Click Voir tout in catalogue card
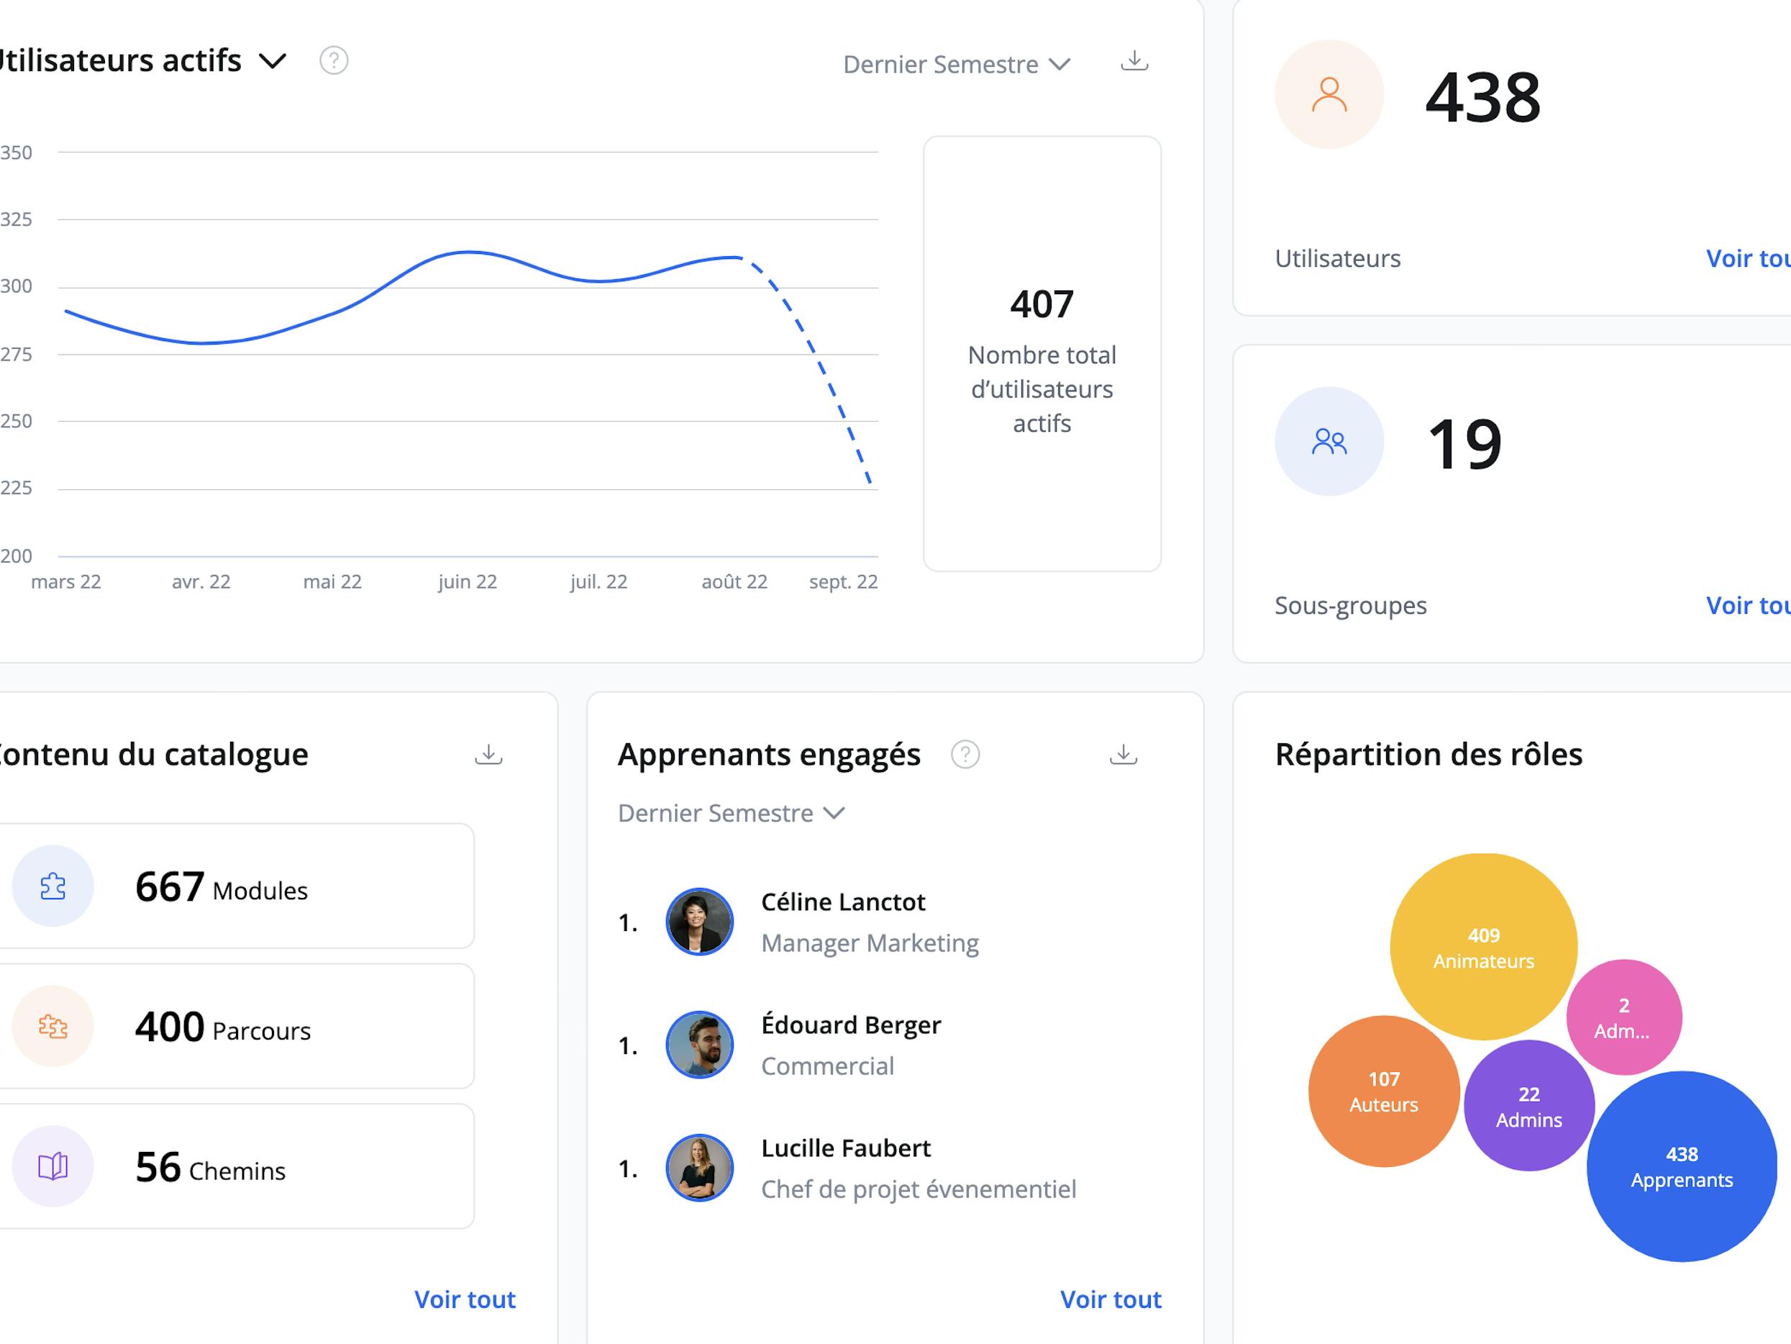This screenshot has height=1344, width=1791. 465,1299
